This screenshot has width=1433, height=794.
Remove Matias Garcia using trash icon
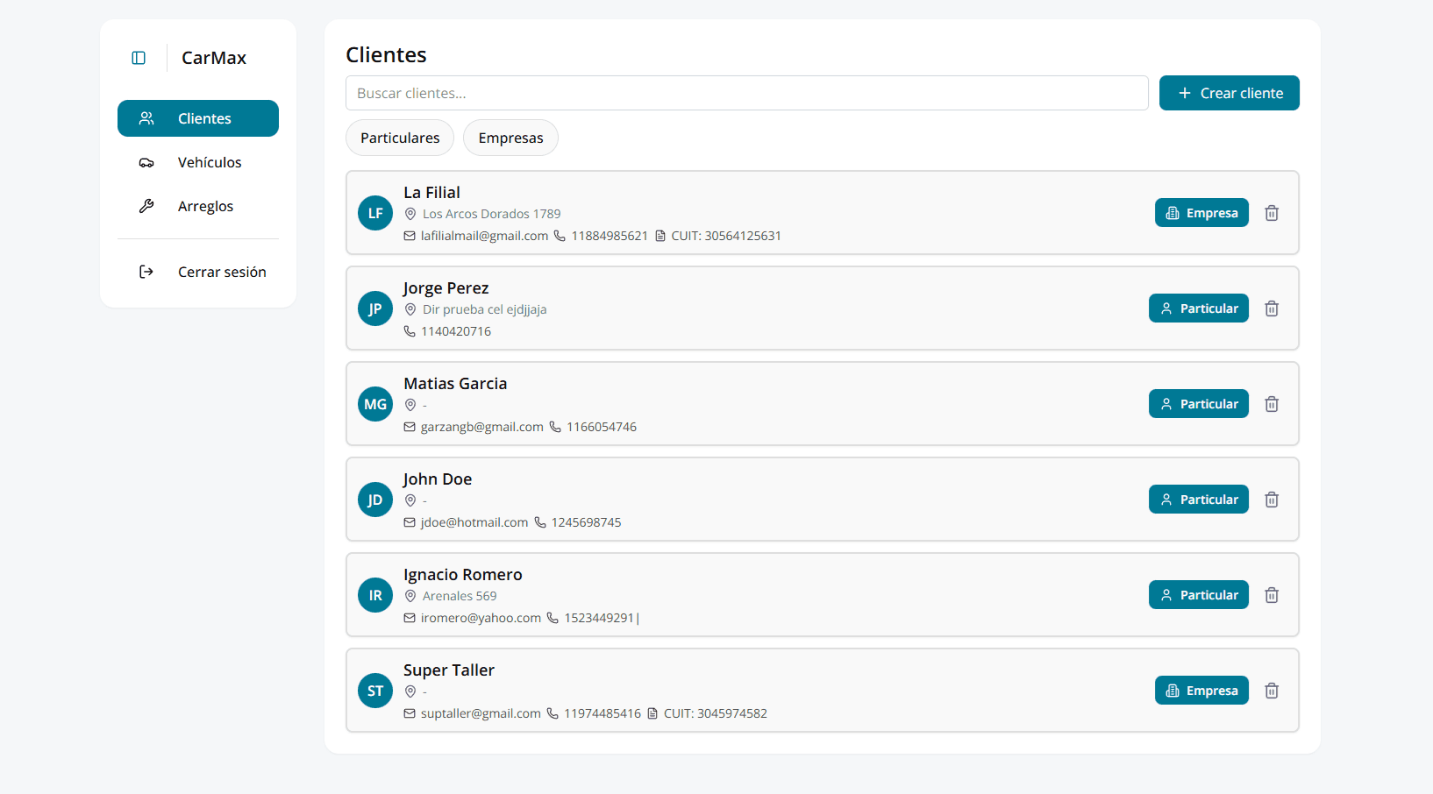pos(1272,404)
